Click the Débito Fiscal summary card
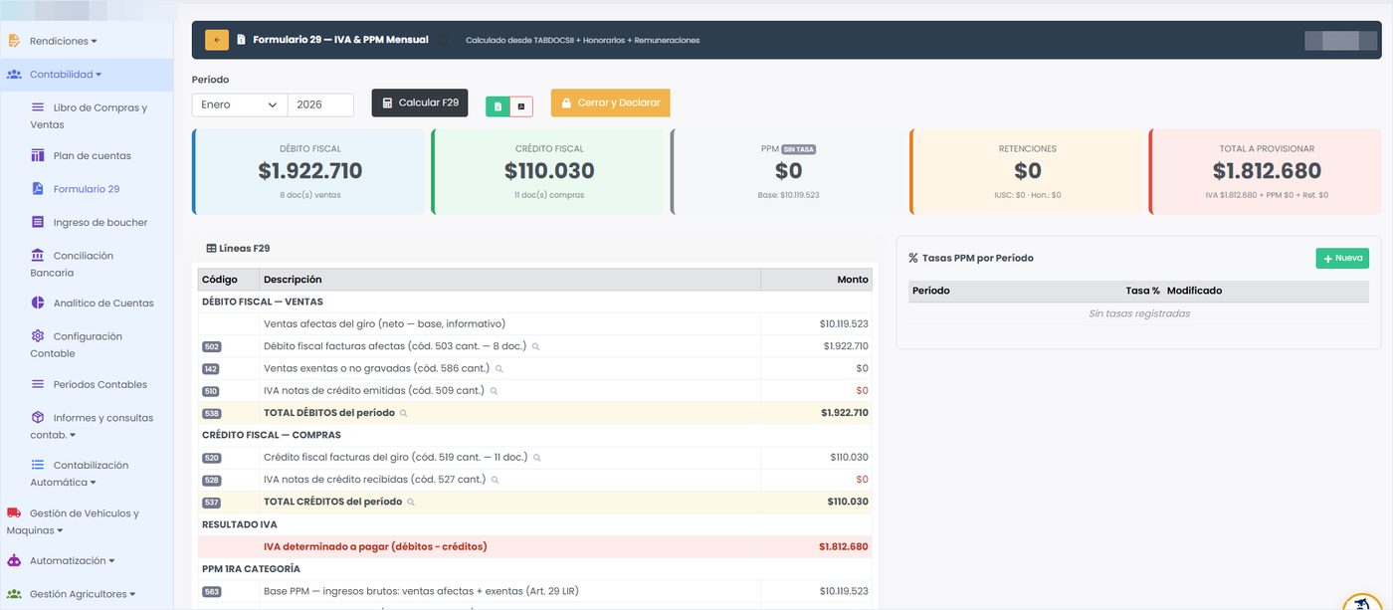 pos(308,172)
